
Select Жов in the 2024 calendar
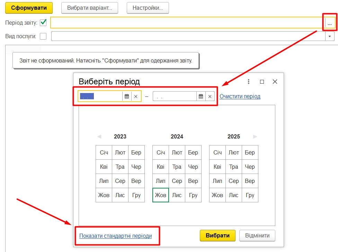pos(161,195)
